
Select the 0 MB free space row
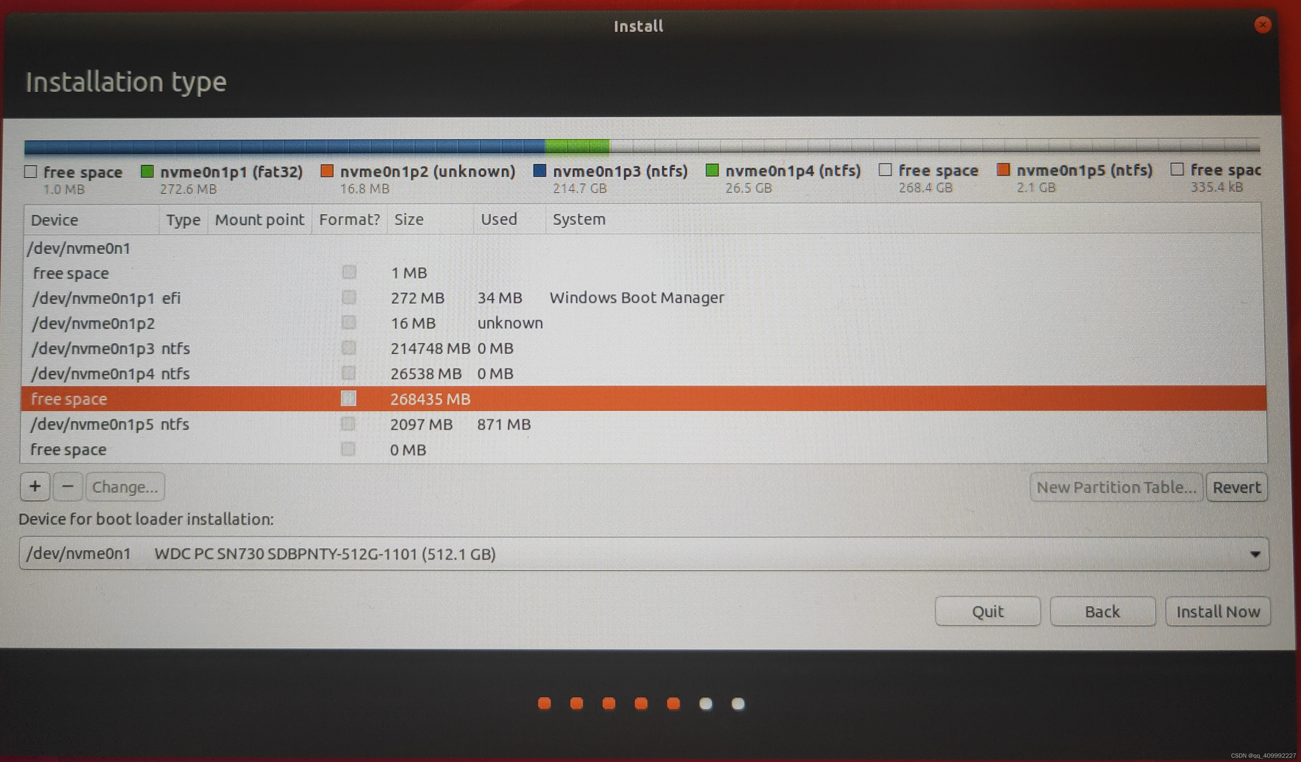pos(644,449)
